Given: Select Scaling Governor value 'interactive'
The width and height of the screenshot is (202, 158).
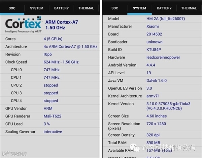Looking at the screenshot, I should point(53,132).
